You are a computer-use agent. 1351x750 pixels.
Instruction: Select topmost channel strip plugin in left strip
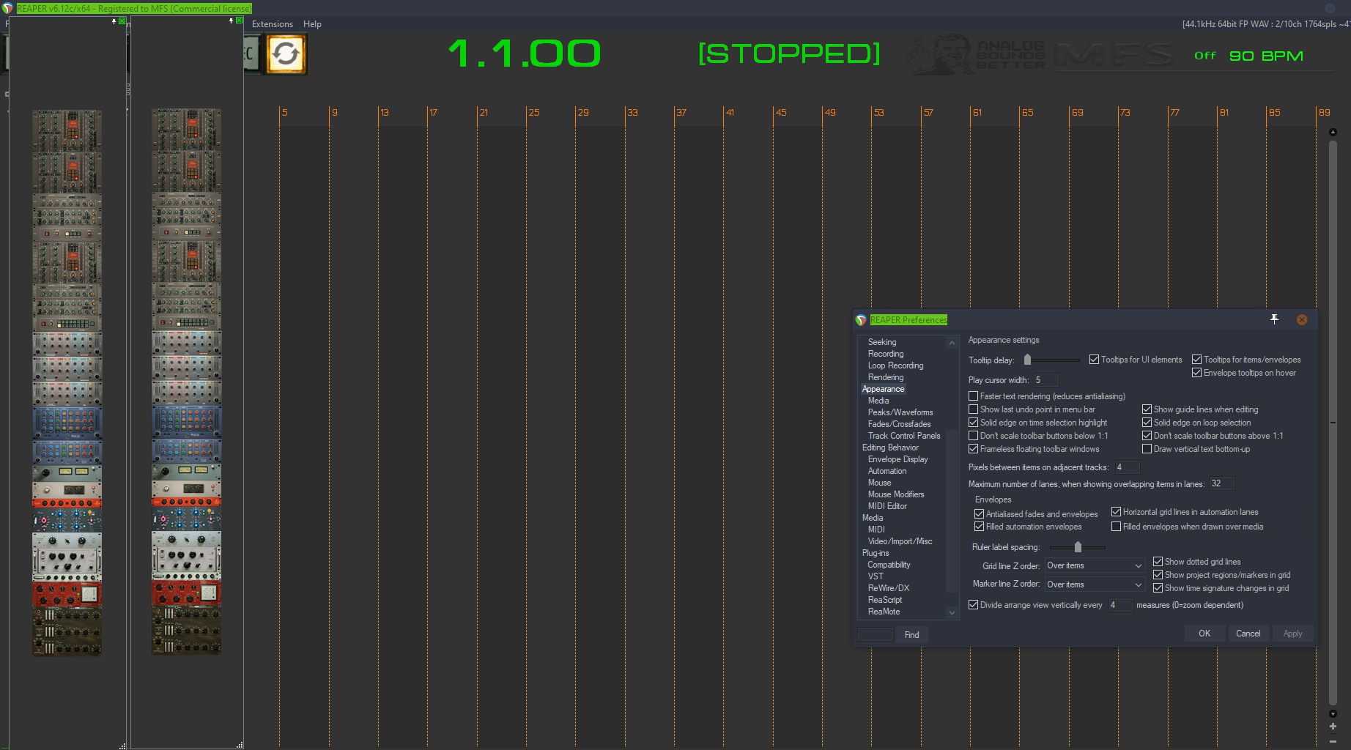67,131
